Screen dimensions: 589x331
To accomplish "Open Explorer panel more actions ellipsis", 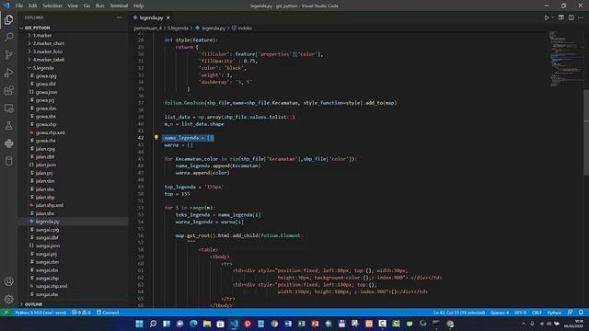I will point(120,17).
